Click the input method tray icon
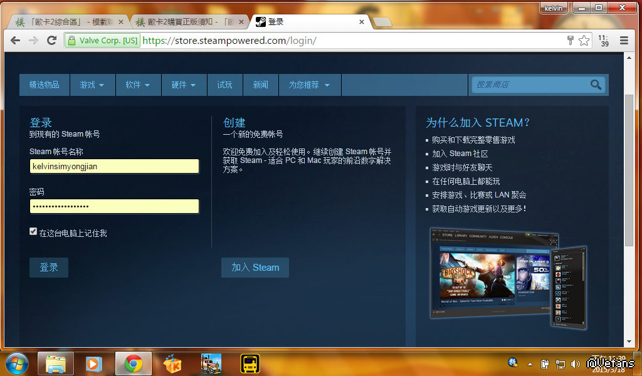The width and height of the screenshot is (642, 376). point(512,363)
